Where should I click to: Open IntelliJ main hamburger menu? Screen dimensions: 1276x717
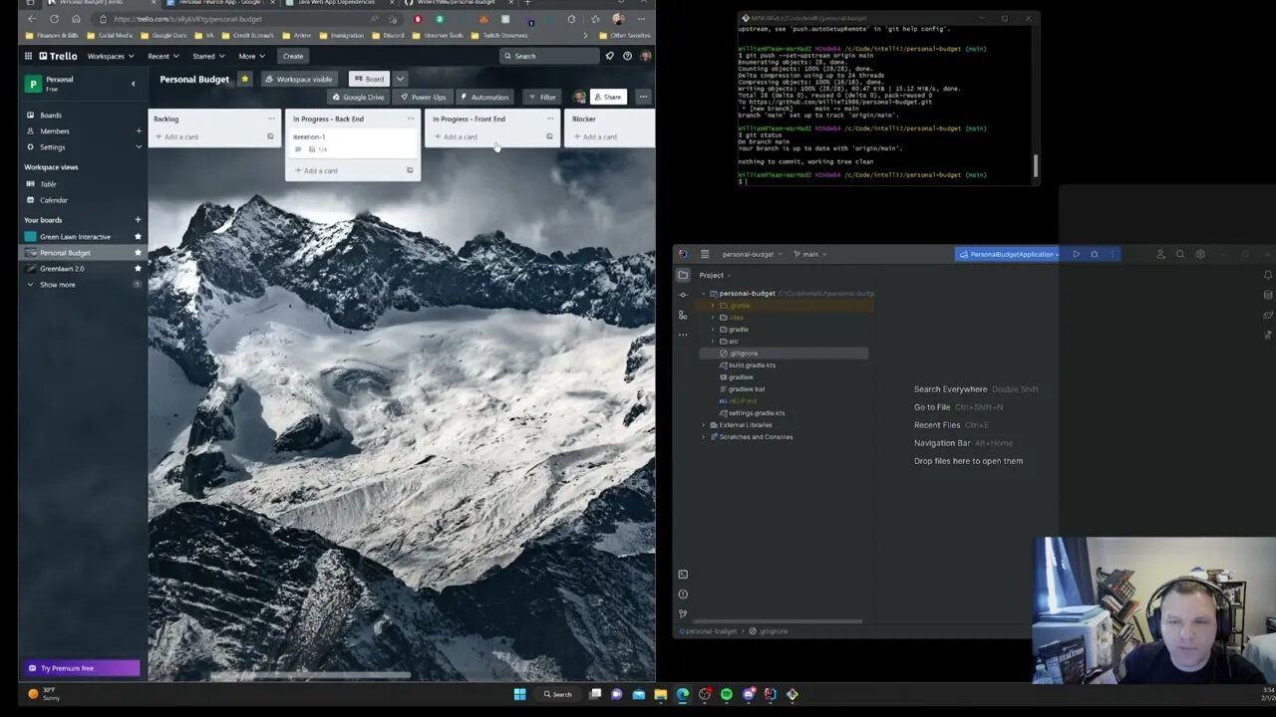(x=705, y=254)
